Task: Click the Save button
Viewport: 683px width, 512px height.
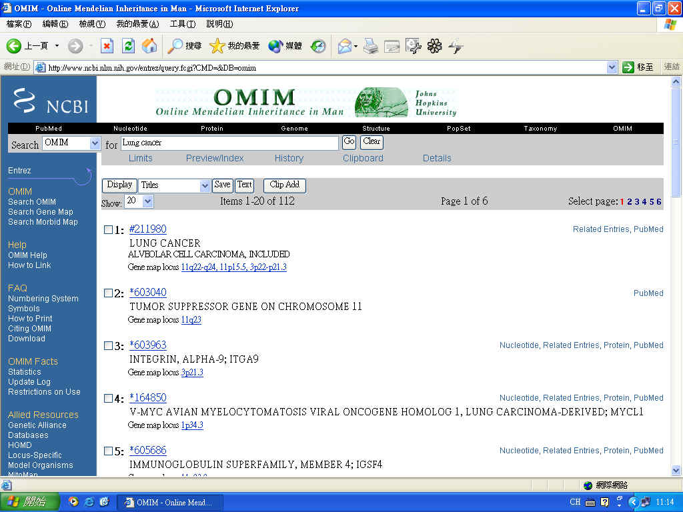Action: pyautogui.click(x=222, y=185)
